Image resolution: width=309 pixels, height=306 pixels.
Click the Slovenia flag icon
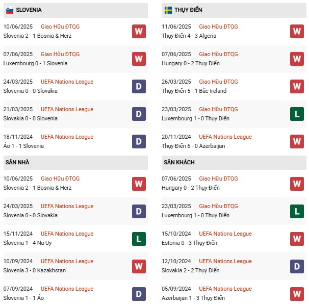[10, 10]
